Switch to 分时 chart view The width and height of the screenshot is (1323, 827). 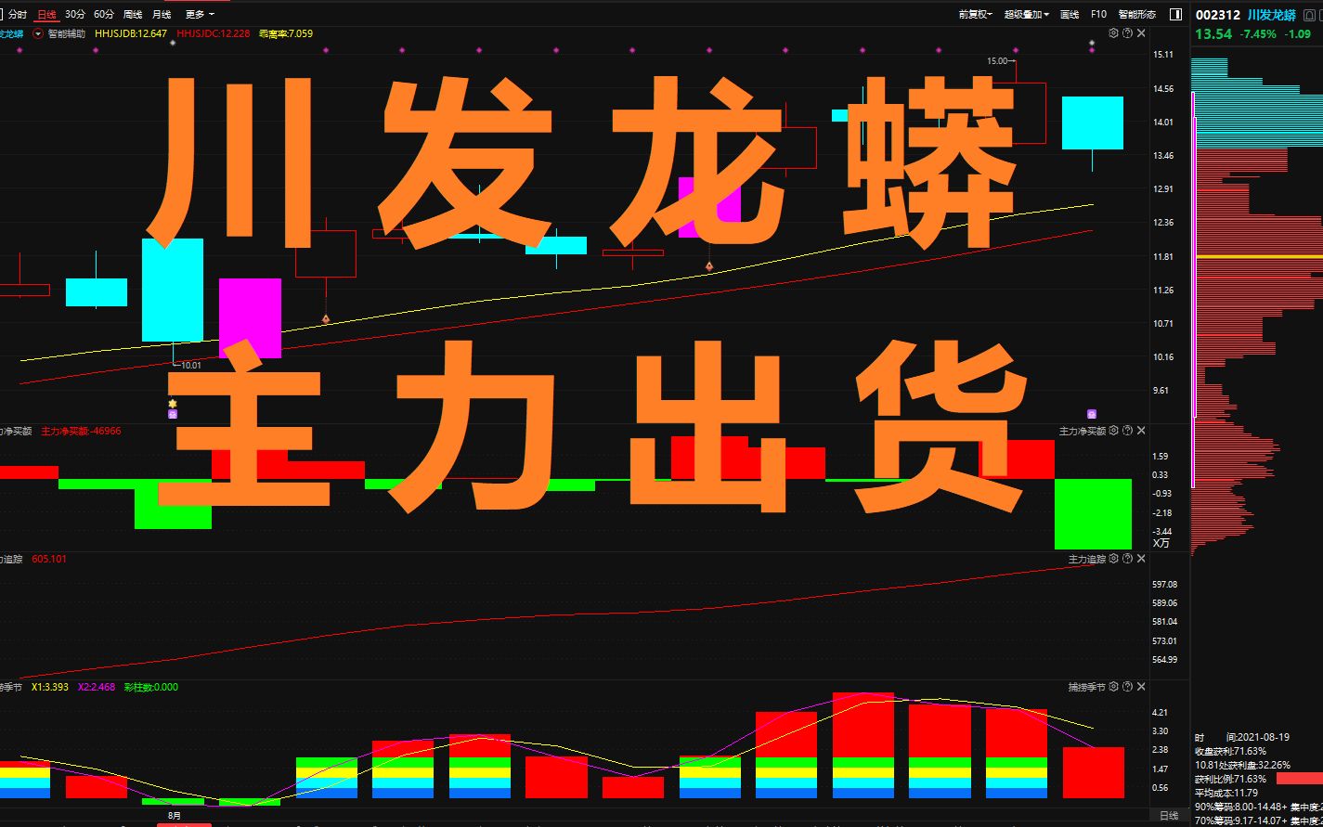[x=18, y=14]
